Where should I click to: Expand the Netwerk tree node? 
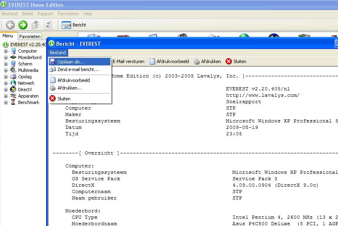(x=6, y=83)
